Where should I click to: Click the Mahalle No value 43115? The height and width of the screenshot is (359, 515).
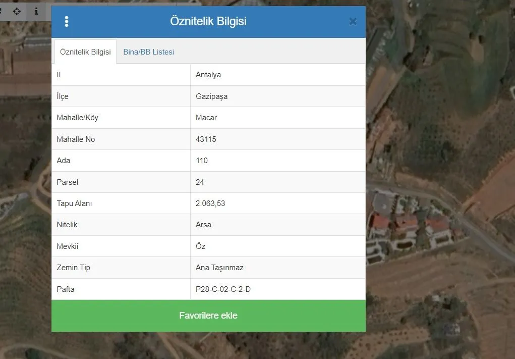206,139
